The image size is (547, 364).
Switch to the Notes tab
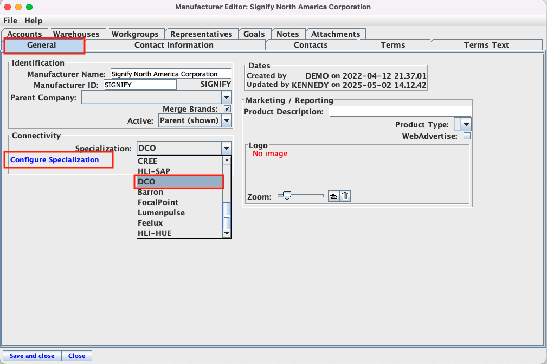point(288,34)
